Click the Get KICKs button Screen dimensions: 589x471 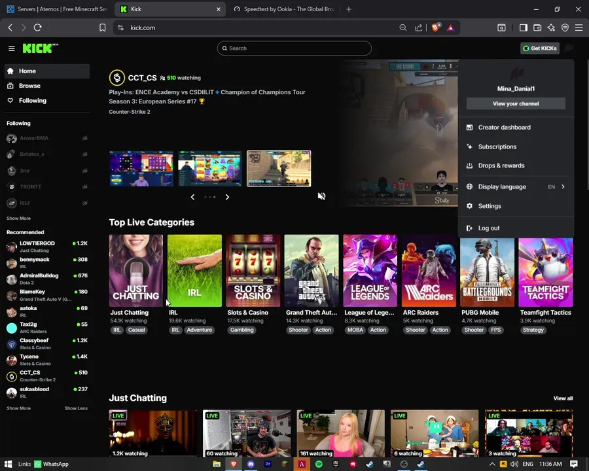(x=540, y=48)
